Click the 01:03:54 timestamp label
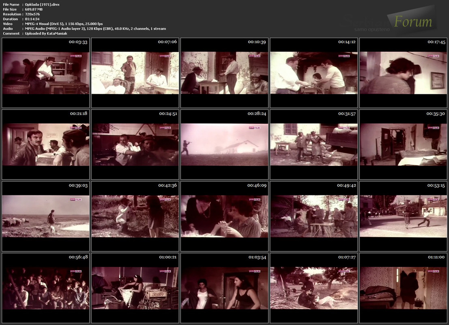 [257, 257]
